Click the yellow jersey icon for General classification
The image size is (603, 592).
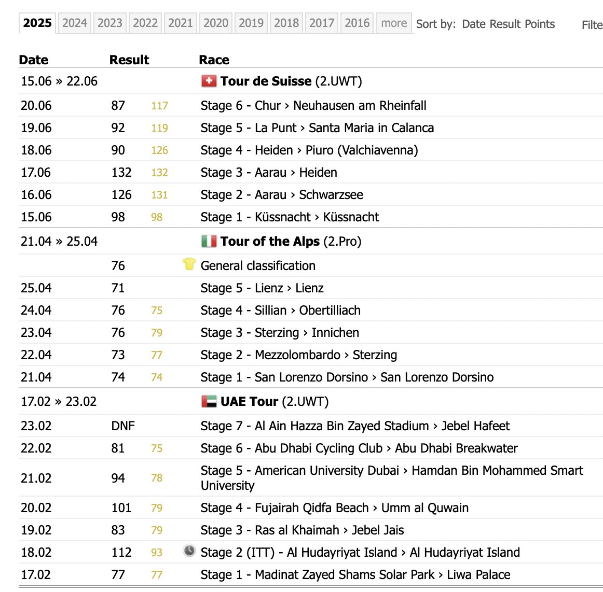[x=189, y=264]
